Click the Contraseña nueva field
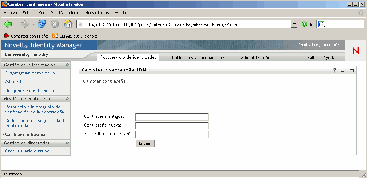The image size is (367, 178). [172, 126]
